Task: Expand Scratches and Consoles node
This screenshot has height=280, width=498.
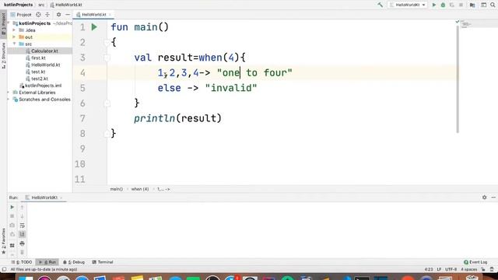Action: (x=9, y=100)
